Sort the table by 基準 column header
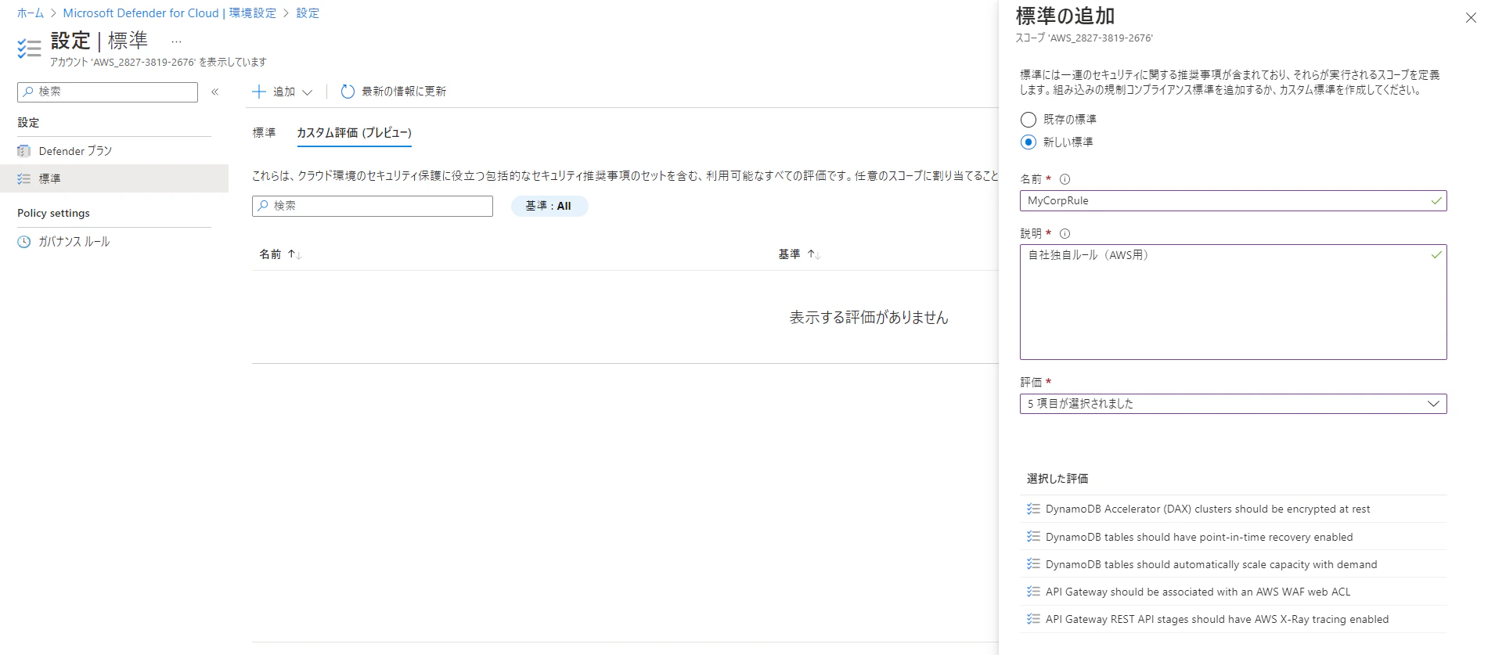This screenshot has width=1495, height=655. click(789, 254)
